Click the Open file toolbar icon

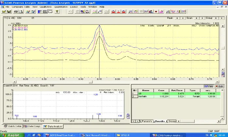pos(4,12)
